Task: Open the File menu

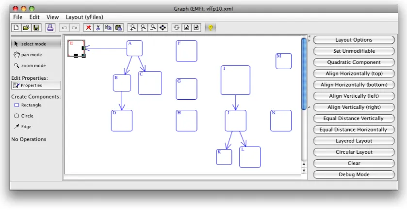Action: click(x=17, y=17)
